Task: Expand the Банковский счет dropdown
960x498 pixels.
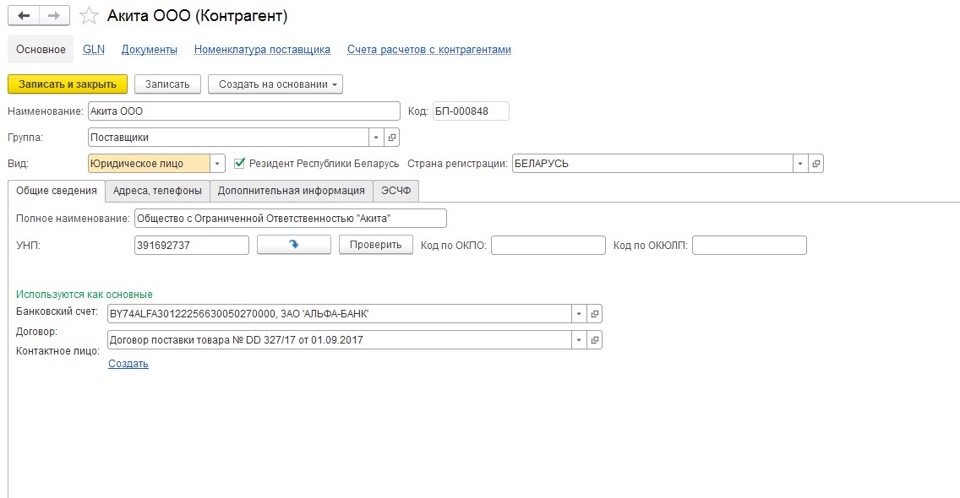Action: (579, 314)
